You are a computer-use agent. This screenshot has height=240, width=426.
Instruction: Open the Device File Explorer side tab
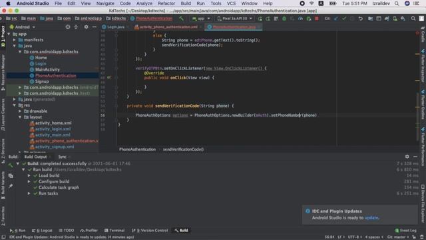coord(423,203)
